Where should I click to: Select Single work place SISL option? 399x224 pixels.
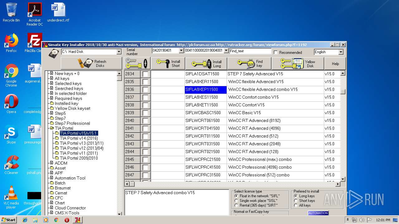(237, 201)
